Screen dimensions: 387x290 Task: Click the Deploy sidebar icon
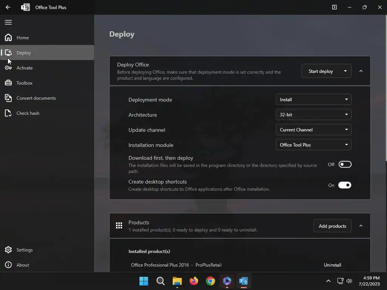click(x=8, y=52)
